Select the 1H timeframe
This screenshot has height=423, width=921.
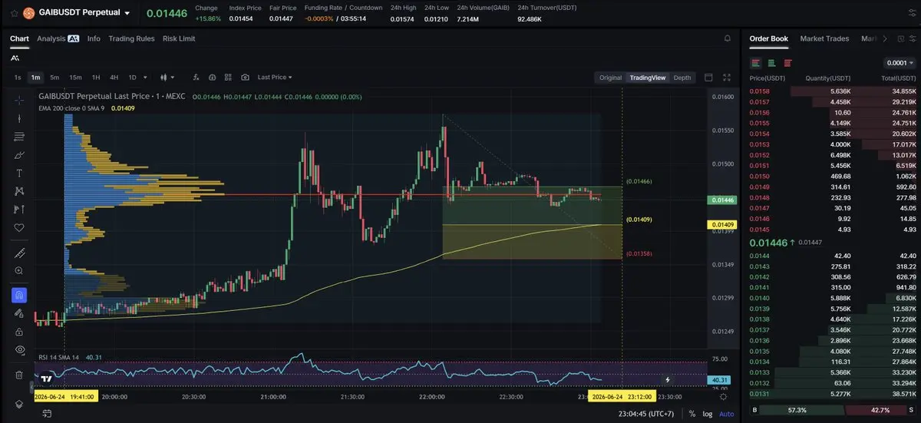pos(96,78)
